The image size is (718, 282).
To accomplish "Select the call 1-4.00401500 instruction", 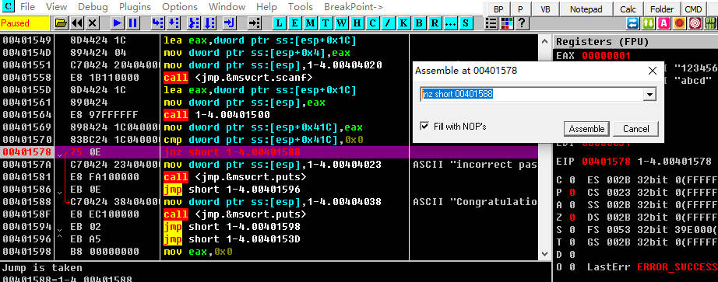I will point(217,115).
